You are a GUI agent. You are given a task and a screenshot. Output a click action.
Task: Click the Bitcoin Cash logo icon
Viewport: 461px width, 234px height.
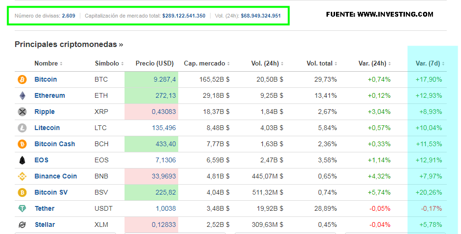pos(22,144)
